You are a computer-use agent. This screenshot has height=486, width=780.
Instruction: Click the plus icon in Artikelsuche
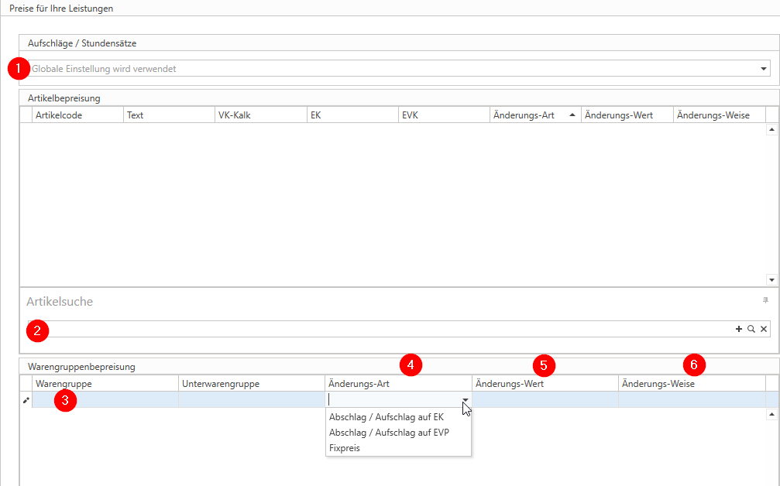tap(739, 329)
